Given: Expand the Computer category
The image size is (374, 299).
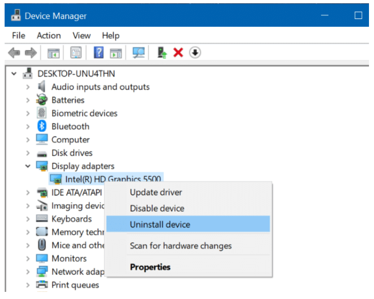Looking at the screenshot, I should pyautogui.click(x=28, y=140).
